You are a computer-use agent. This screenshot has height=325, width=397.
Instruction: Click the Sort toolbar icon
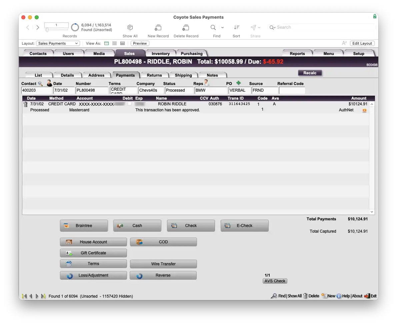(236, 27)
